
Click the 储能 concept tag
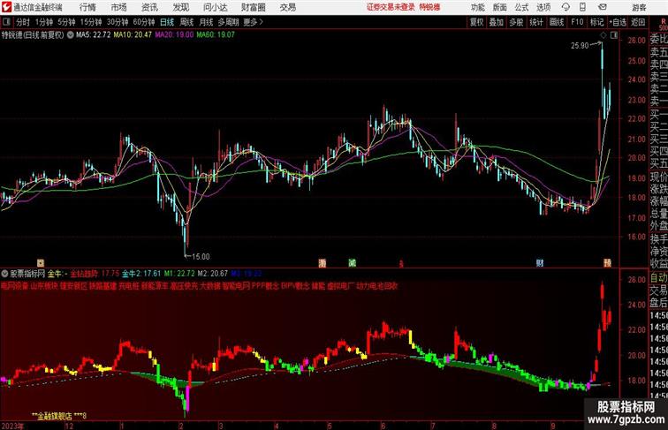pyautogui.click(x=318, y=286)
